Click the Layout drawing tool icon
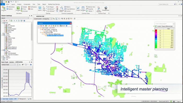 (40, 9)
